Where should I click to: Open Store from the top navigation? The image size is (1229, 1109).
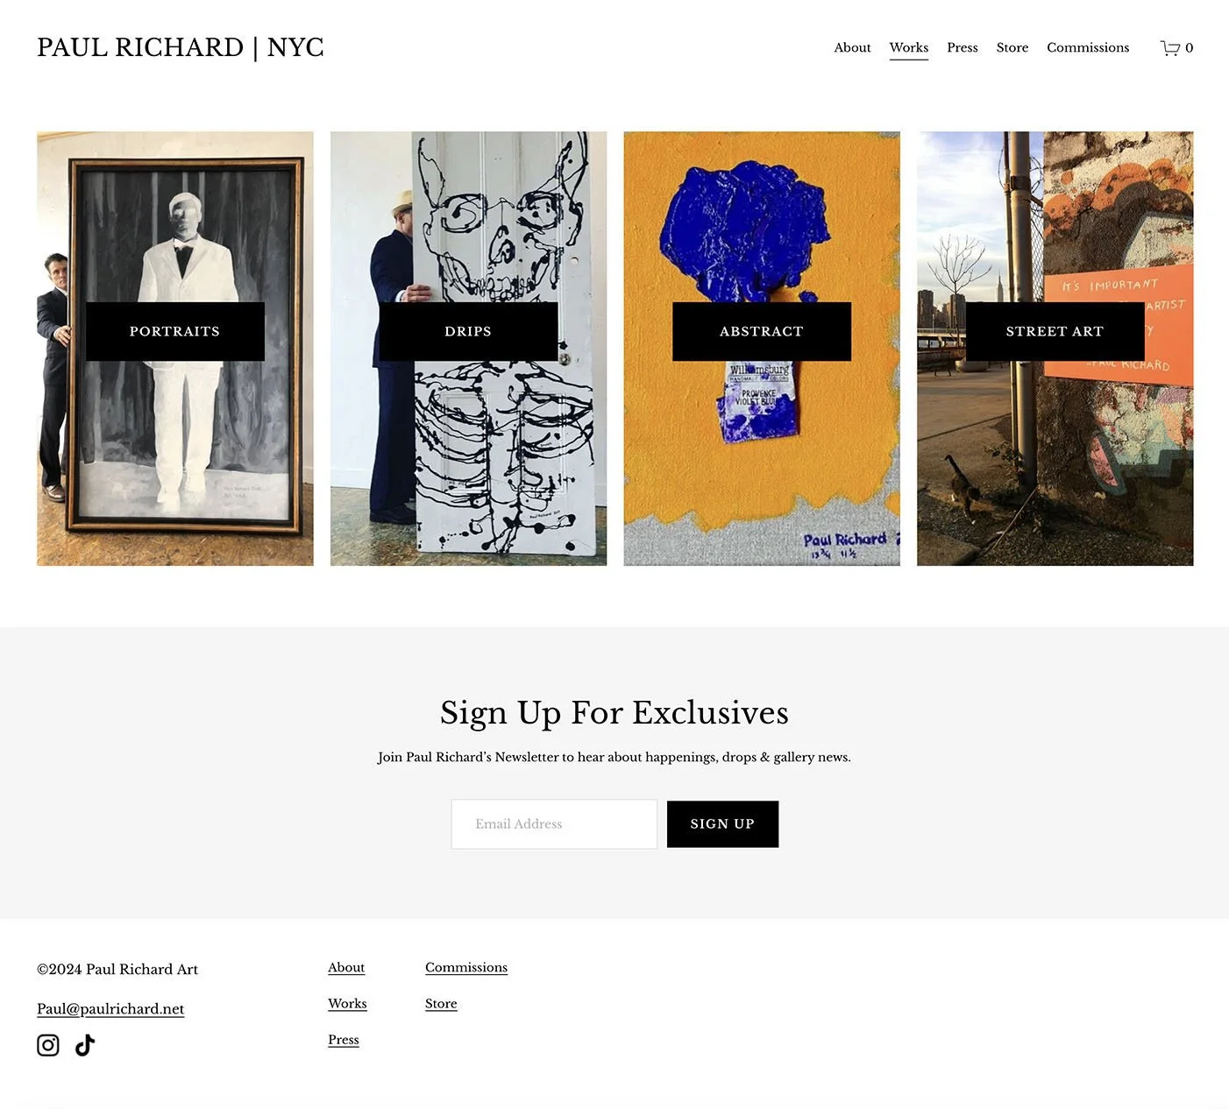coord(1012,47)
